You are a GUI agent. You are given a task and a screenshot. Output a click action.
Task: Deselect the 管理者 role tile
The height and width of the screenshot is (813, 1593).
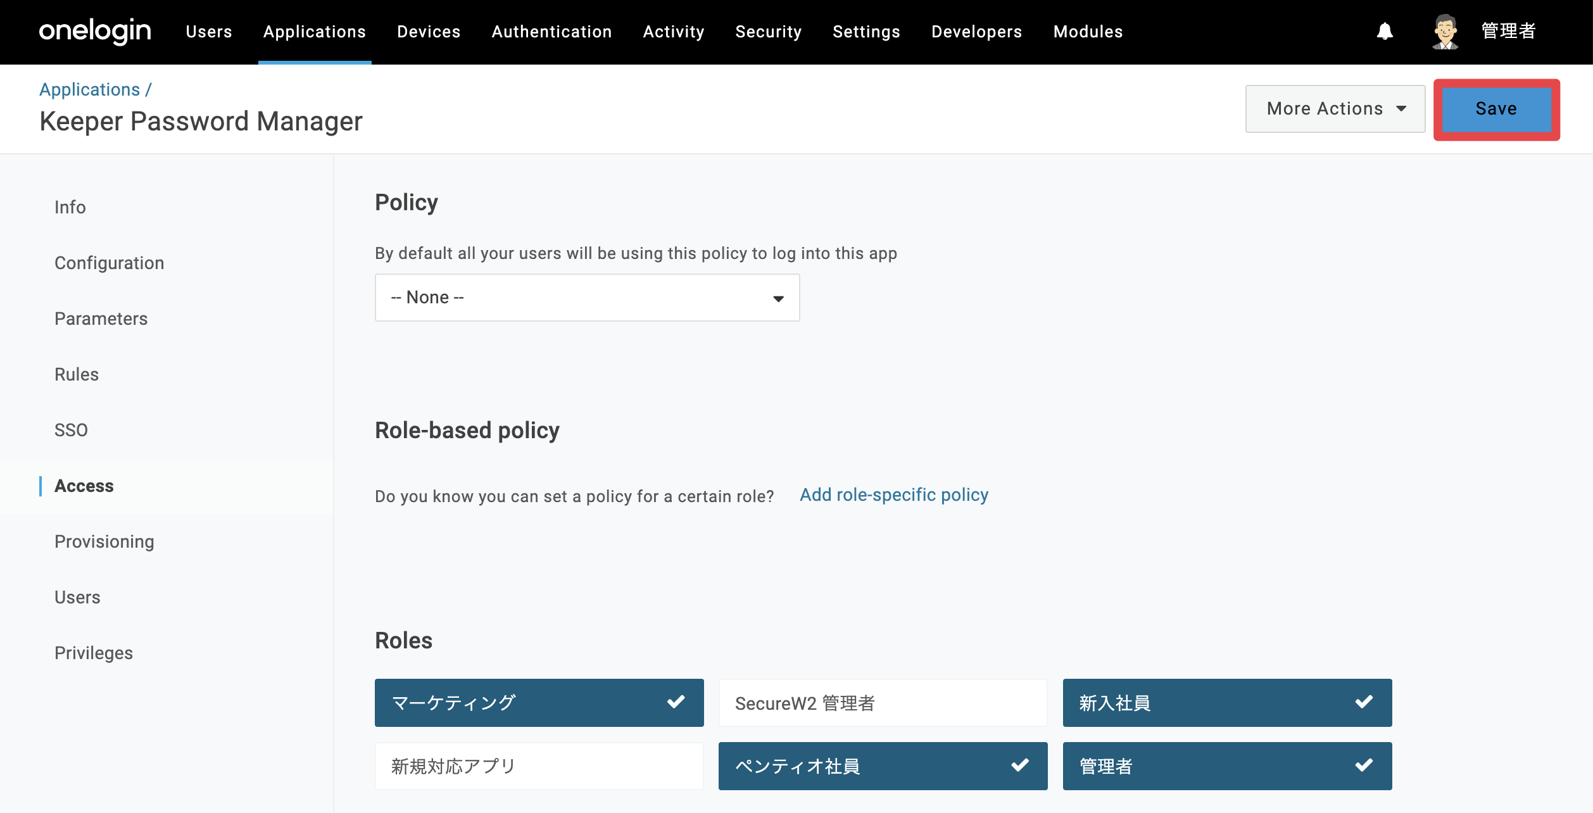[1227, 766]
